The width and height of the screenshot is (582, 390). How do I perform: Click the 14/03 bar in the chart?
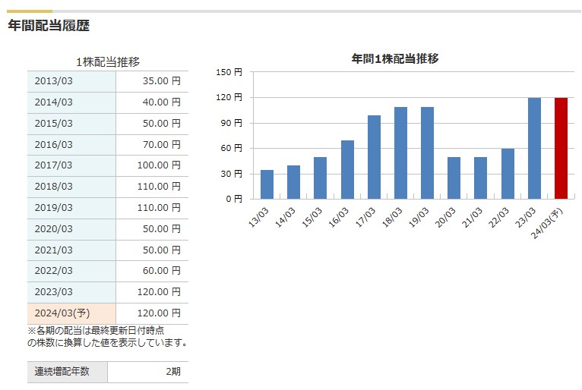(x=293, y=182)
